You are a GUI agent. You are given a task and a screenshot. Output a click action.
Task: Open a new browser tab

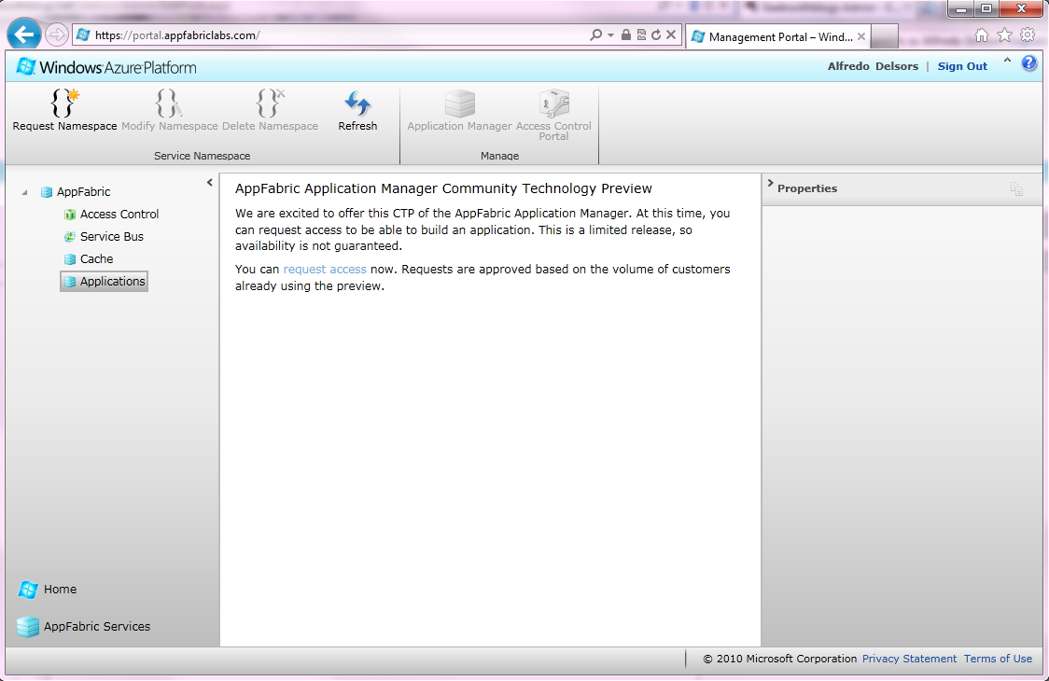coord(885,36)
